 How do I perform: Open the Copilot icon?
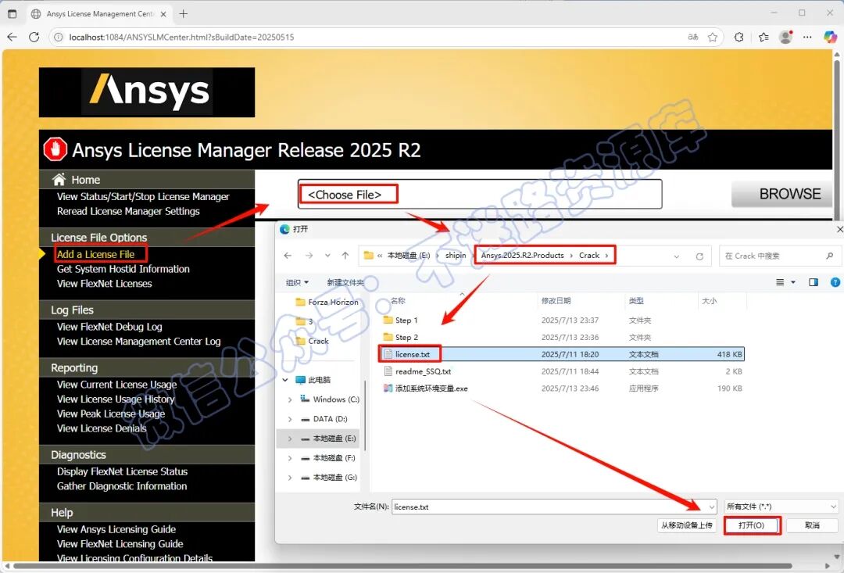(830, 37)
